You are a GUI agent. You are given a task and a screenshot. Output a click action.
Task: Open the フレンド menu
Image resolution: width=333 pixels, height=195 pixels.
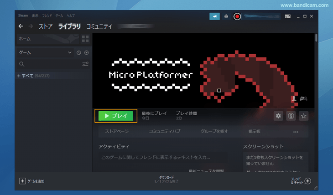pyautogui.click(x=47, y=15)
